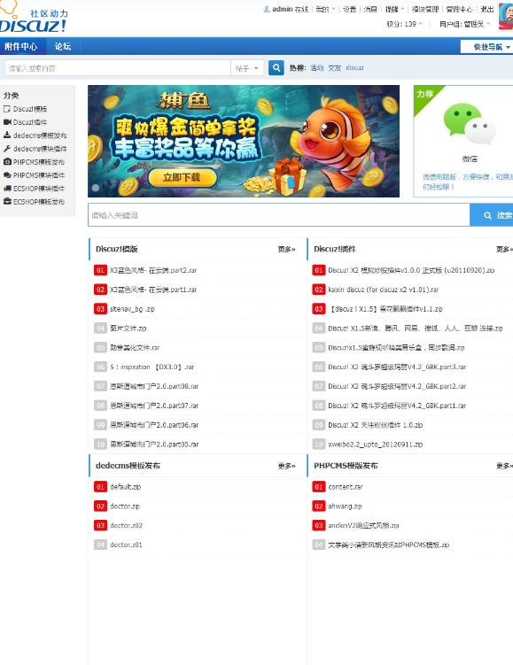Open the Discuz!插件 category with video icon

coord(25,122)
